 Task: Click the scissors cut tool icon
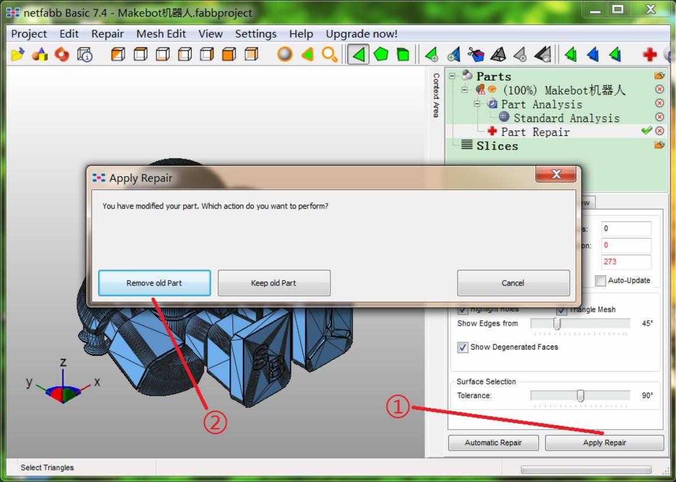(476, 55)
